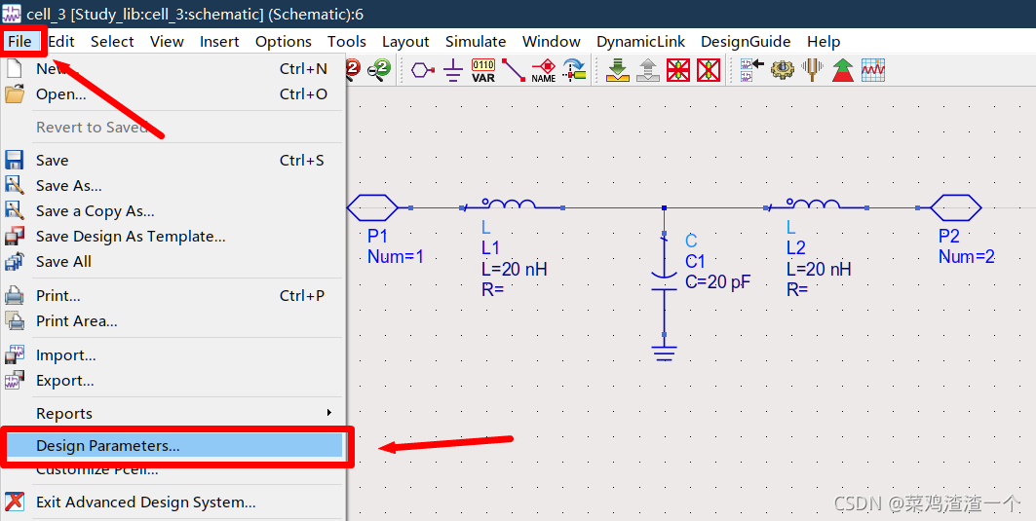Click the 'C=20 pF' parameter text
This screenshot has width=1036, height=521.
pyautogui.click(x=718, y=282)
